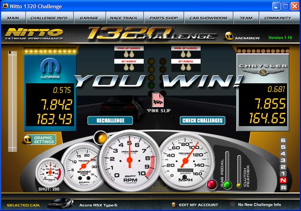The height and width of the screenshot is (211, 301).
Task: Click the Nitto Extreme Performance logo
Action: 34,34
